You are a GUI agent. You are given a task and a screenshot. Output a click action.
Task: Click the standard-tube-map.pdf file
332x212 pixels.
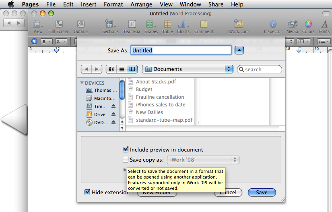[160, 120]
